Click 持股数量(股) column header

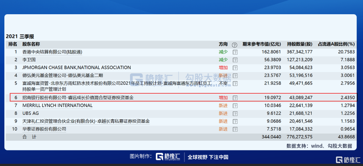[x=300, y=44]
